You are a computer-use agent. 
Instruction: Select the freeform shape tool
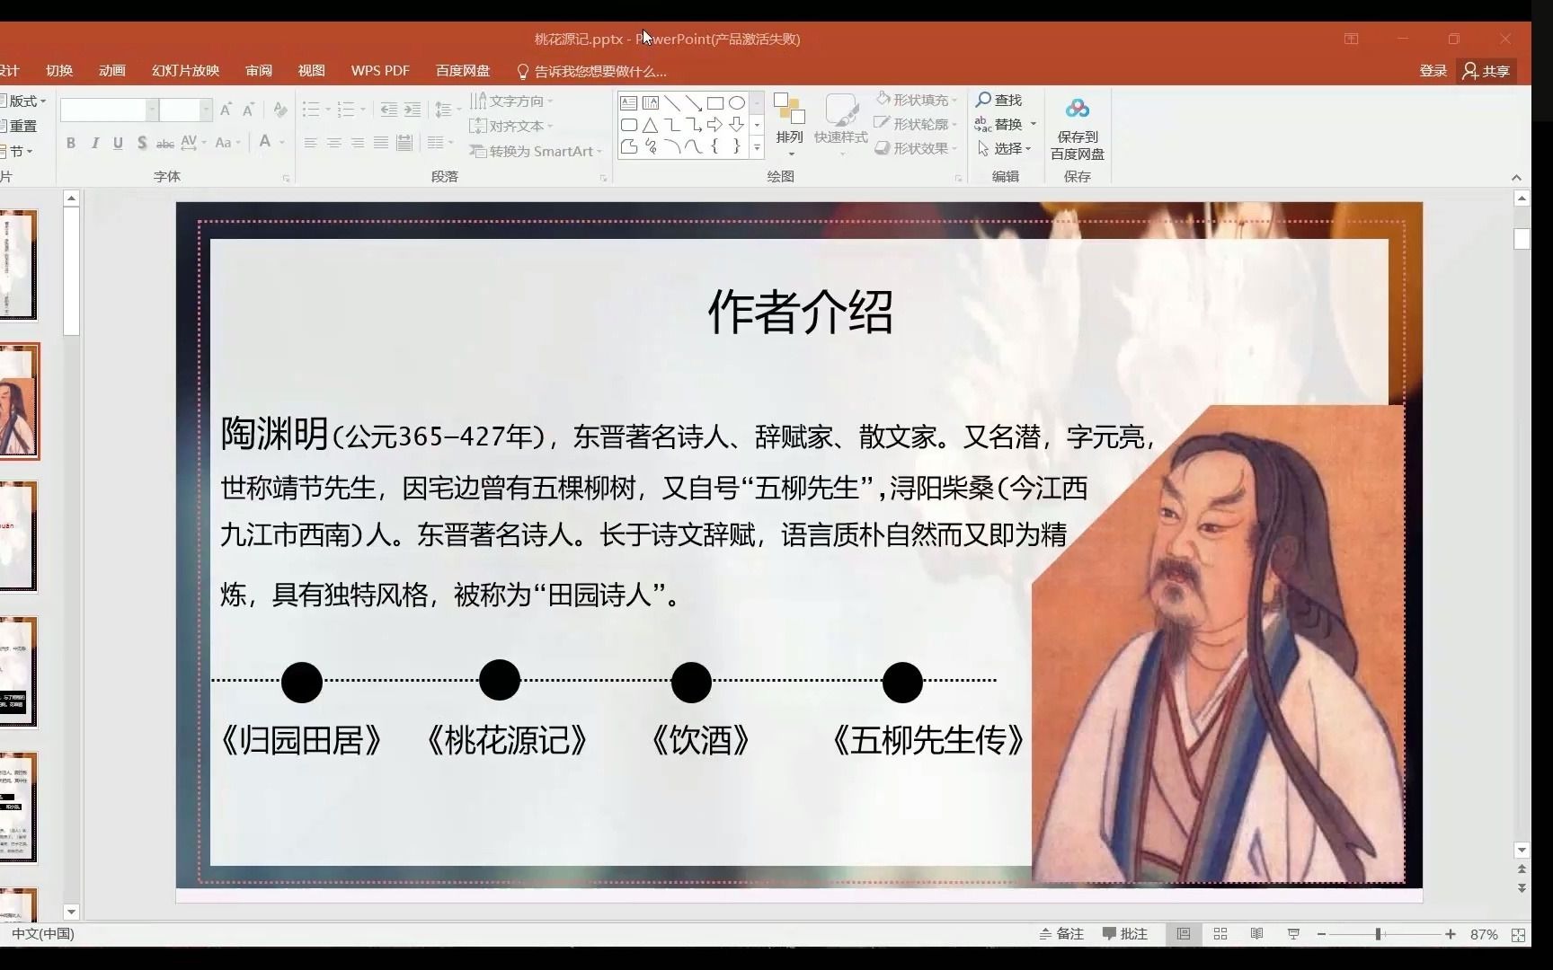coord(629,146)
